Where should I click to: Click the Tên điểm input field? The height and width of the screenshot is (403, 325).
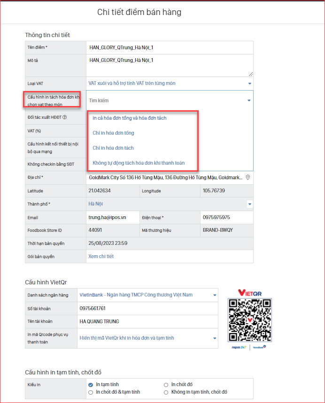(170, 47)
